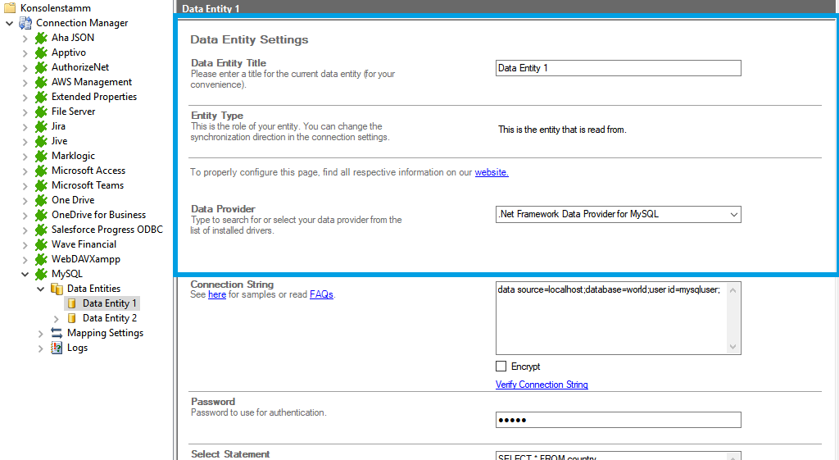Click the Logs icon in tree
Screen dimensions: 839x460
pos(57,348)
